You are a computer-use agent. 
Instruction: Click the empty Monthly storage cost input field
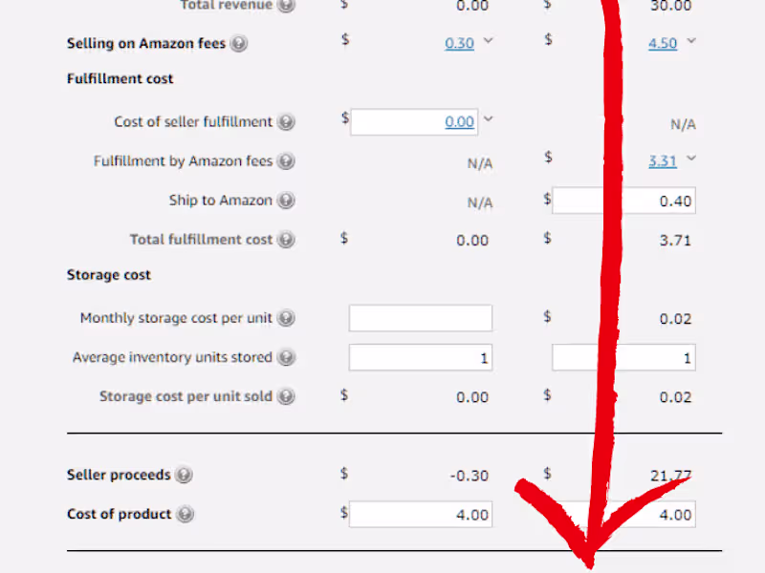tap(421, 318)
